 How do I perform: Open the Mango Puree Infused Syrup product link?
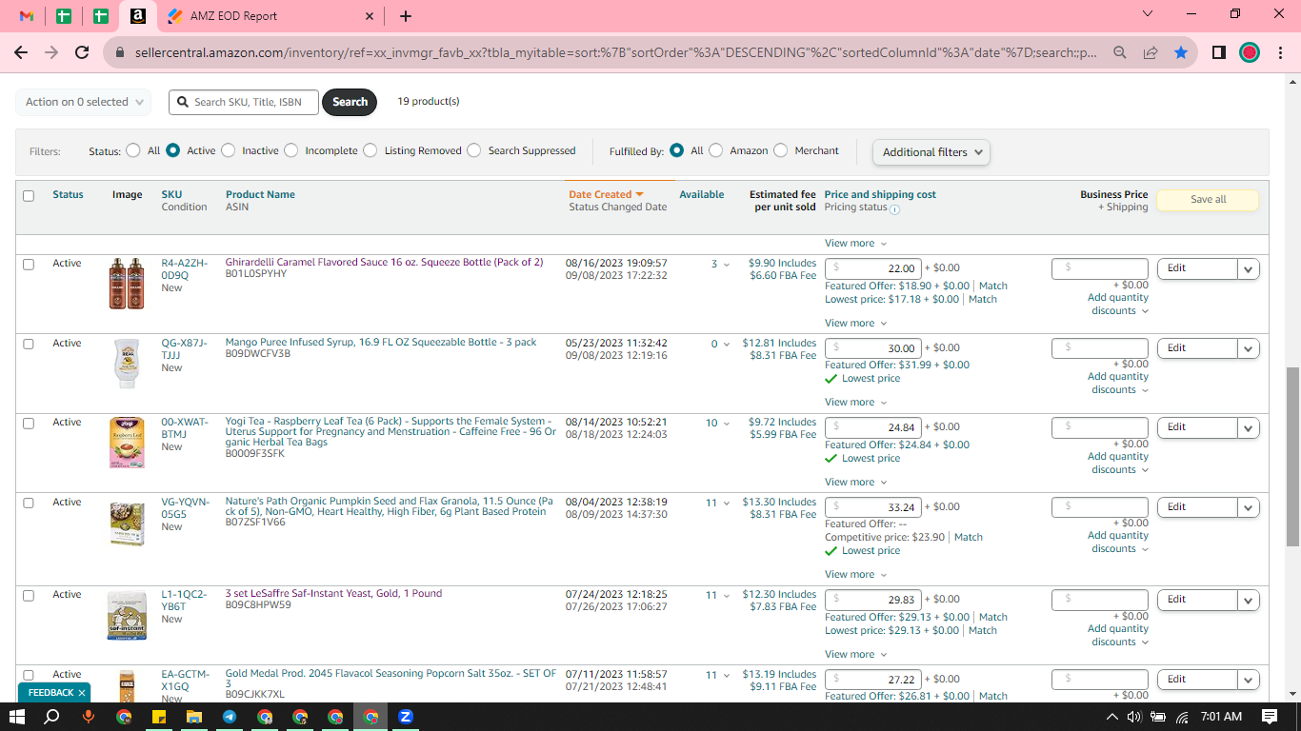click(381, 343)
